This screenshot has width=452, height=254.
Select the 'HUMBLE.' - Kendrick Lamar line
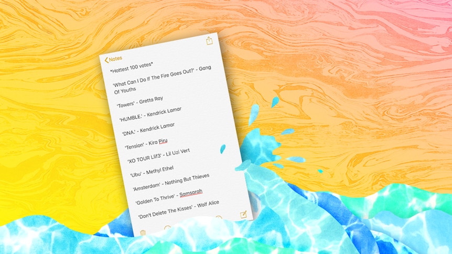(150, 114)
